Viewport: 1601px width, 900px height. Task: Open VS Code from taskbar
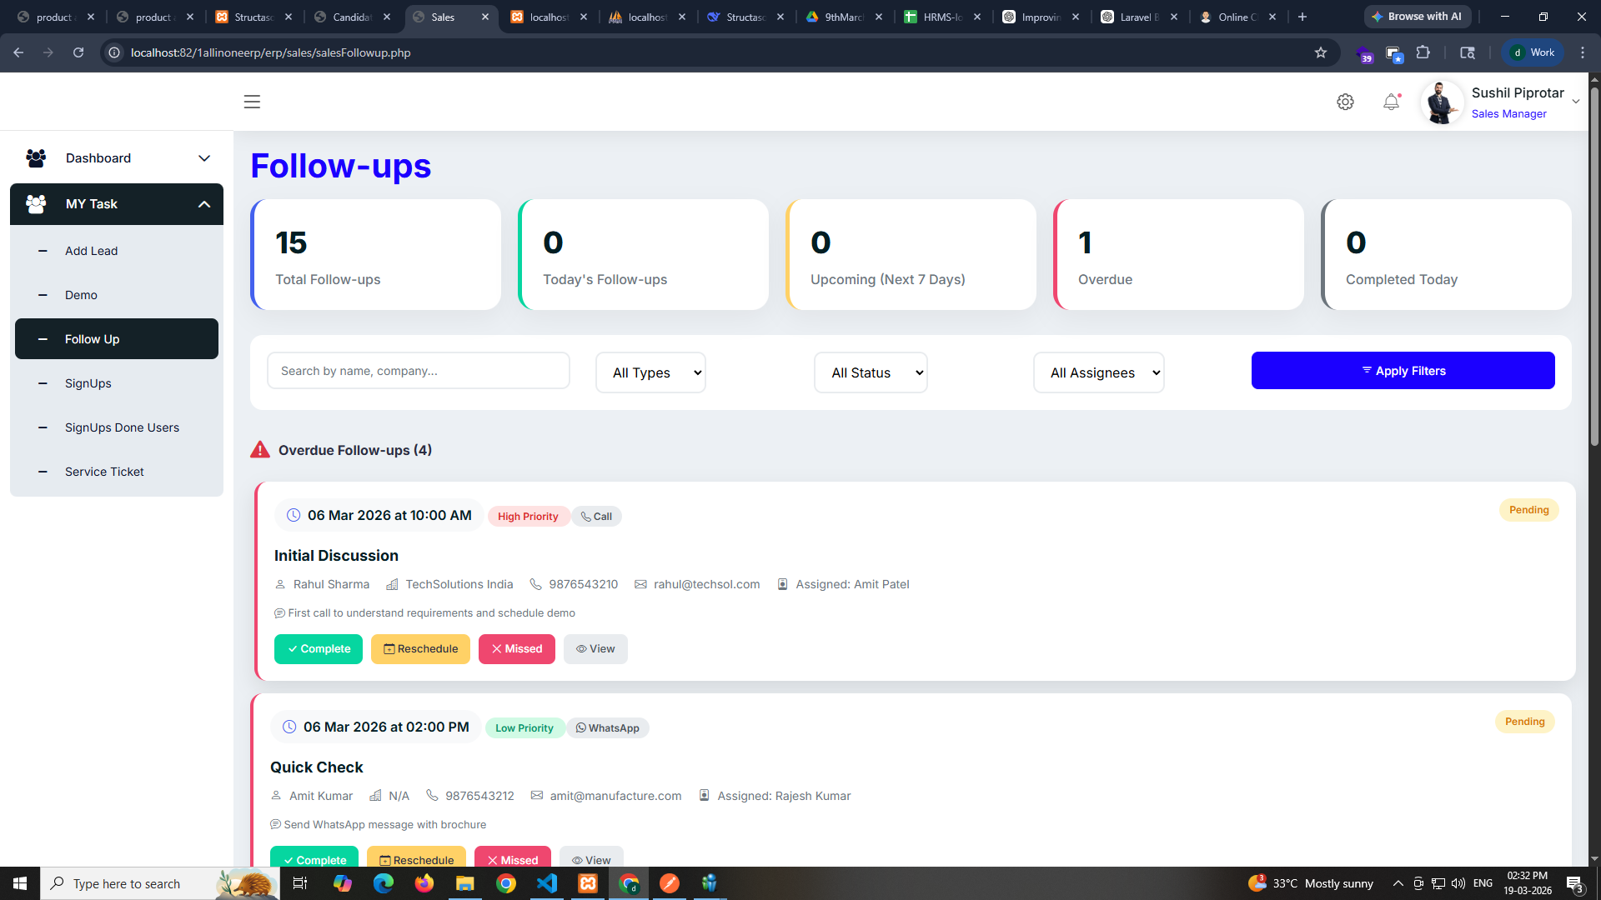click(547, 883)
